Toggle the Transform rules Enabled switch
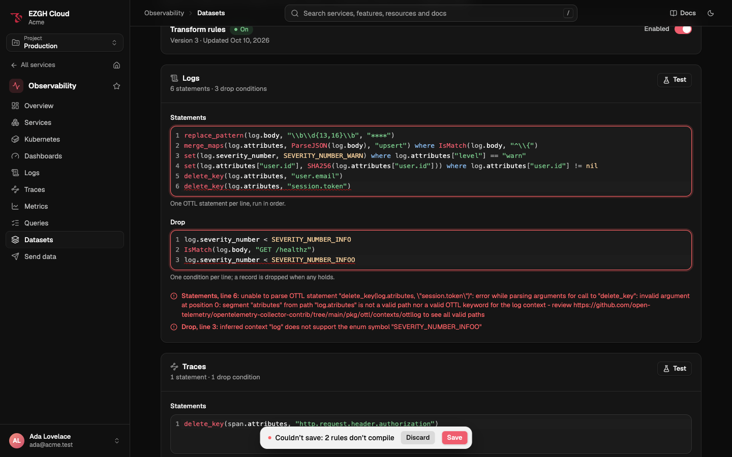 683,29
